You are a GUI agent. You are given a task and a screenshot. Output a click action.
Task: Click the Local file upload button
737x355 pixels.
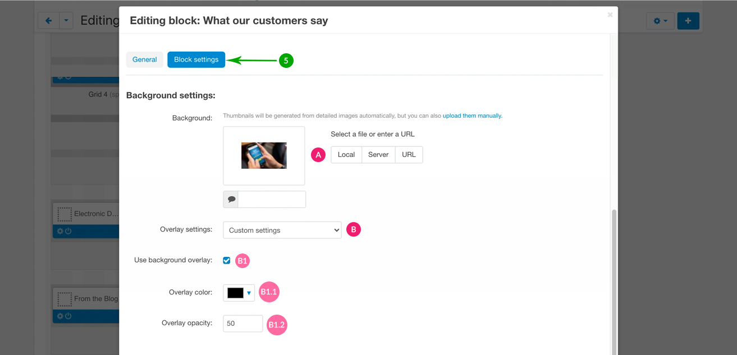click(346, 155)
